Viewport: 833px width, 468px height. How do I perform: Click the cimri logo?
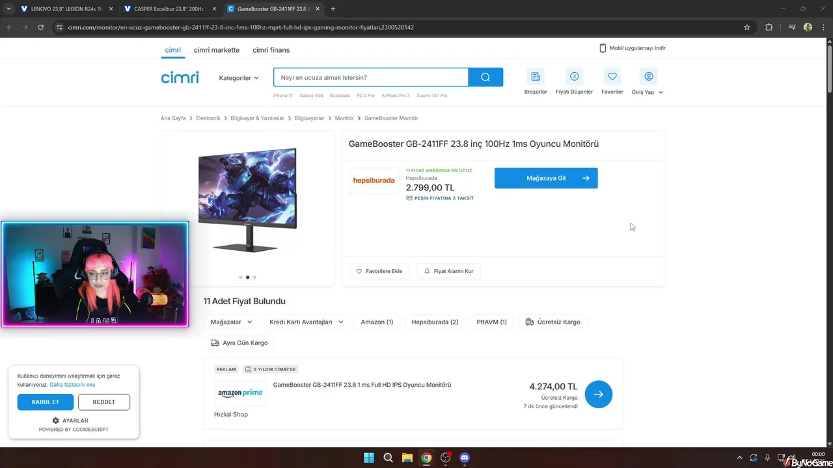[x=180, y=77]
